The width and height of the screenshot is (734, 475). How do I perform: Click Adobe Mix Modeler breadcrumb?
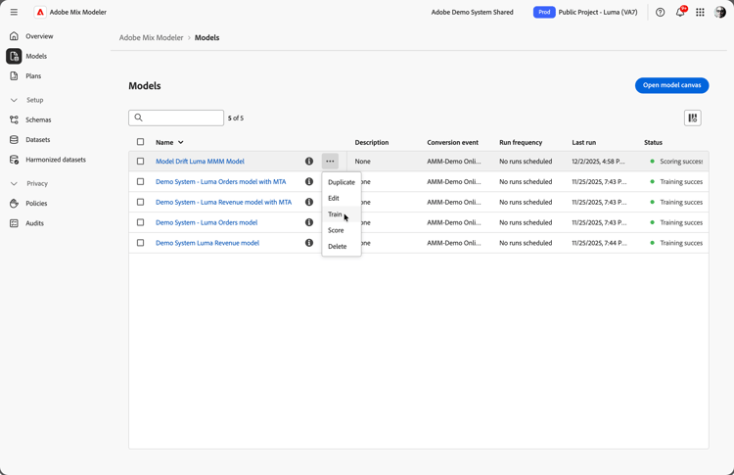151,37
